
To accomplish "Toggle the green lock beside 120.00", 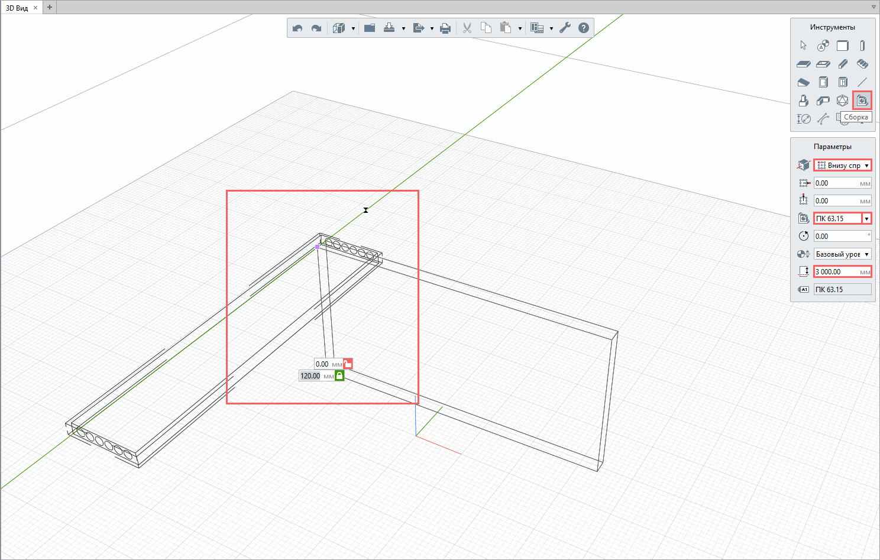I will [x=339, y=376].
